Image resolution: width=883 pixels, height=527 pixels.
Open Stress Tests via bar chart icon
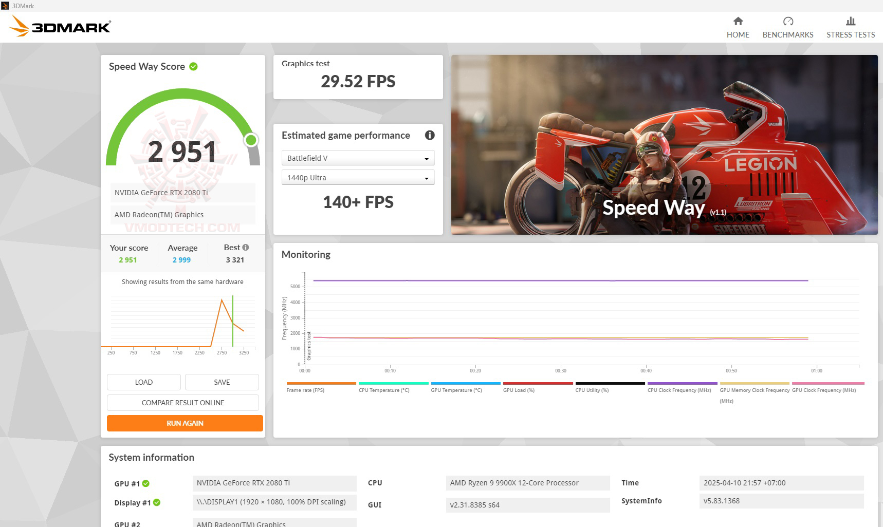pos(850,21)
